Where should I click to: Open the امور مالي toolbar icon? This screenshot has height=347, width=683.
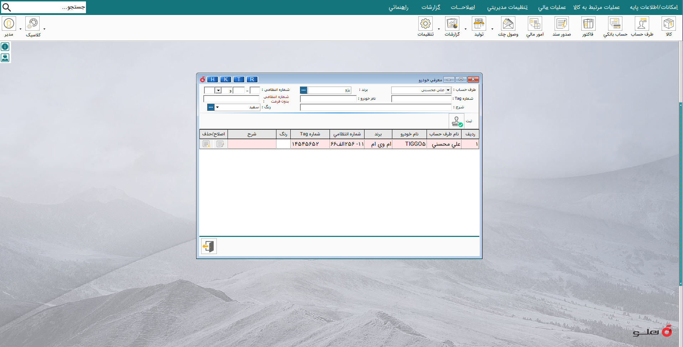click(535, 24)
